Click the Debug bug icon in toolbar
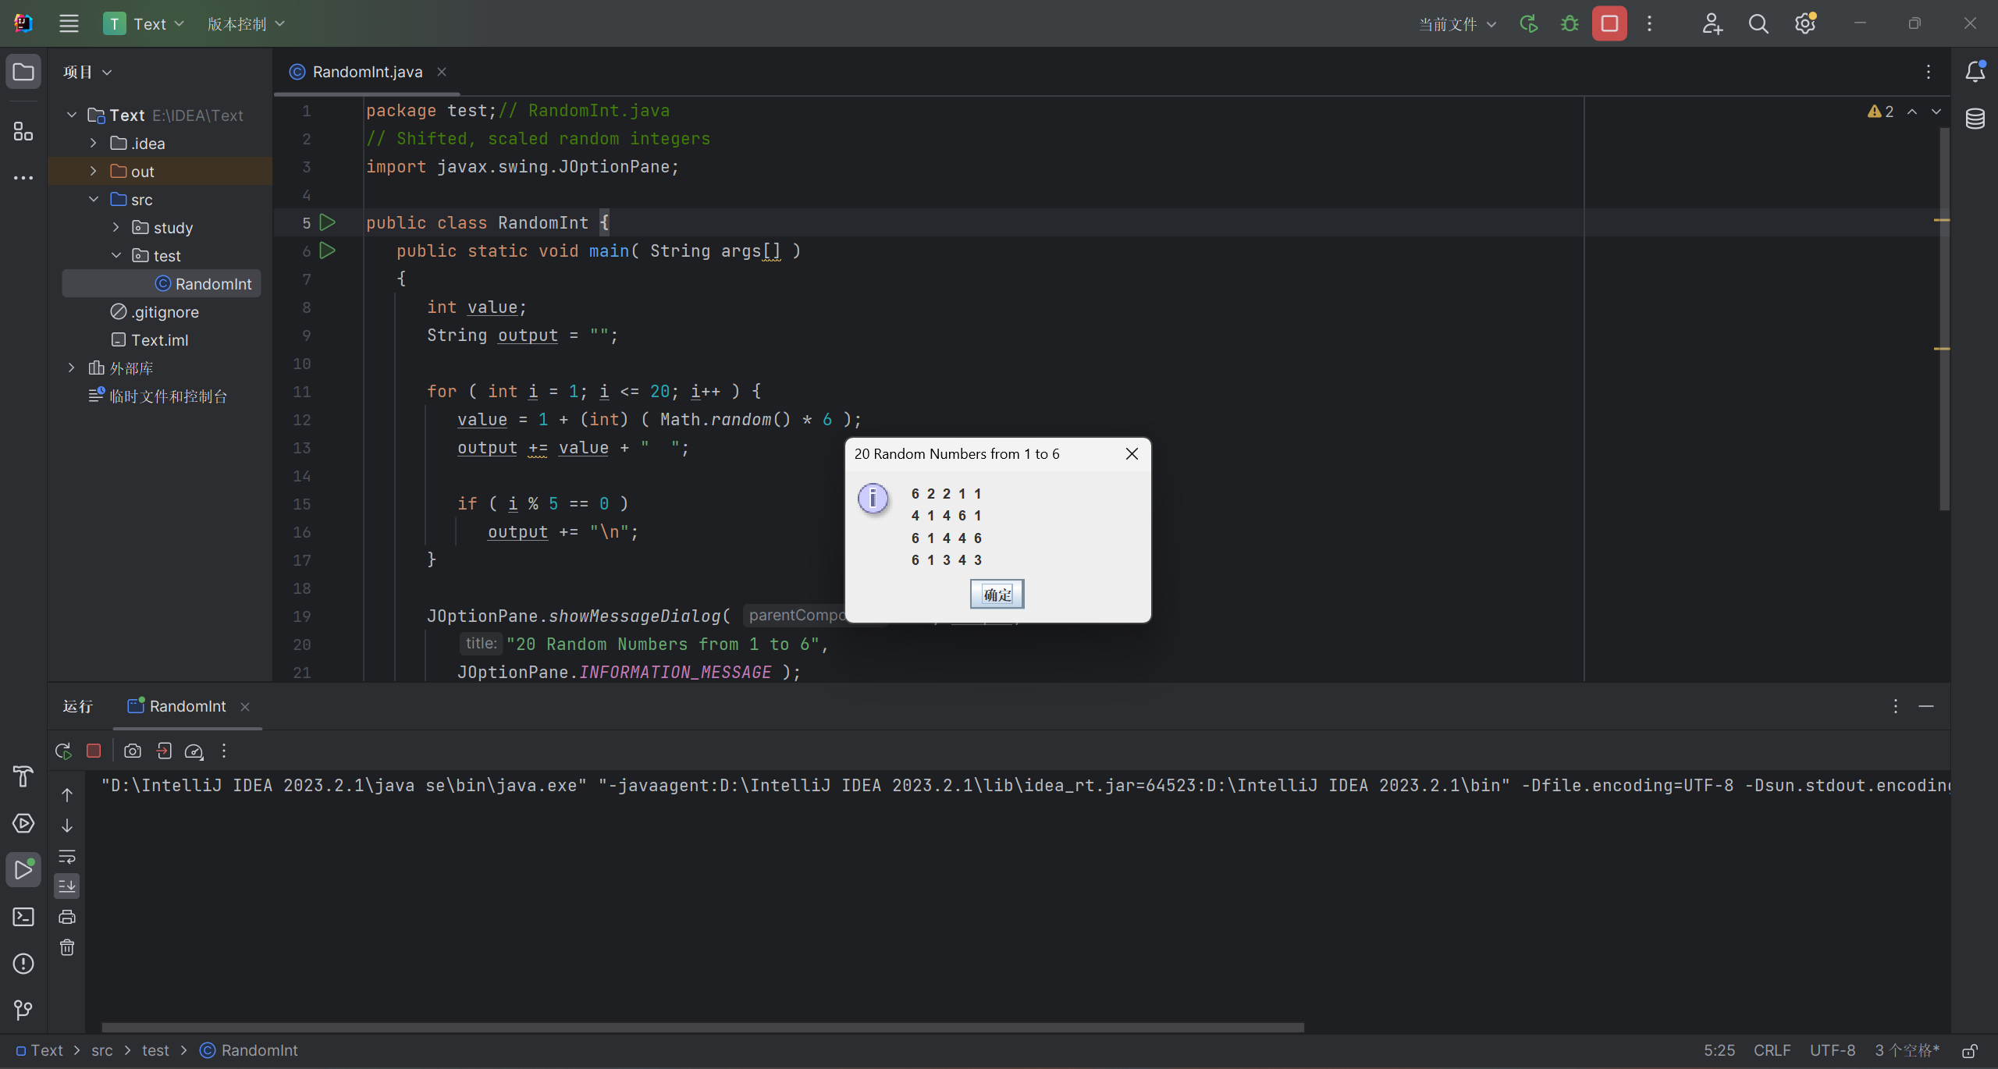Viewport: 1998px width, 1069px height. [1570, 24]
